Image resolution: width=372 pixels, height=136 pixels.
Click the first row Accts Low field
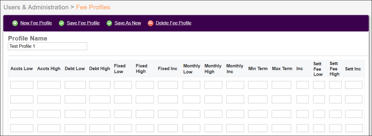coord(22,85)
